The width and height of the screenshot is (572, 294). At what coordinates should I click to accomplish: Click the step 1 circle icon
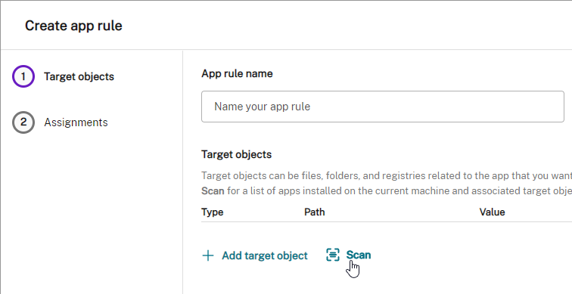click(23, 76)
